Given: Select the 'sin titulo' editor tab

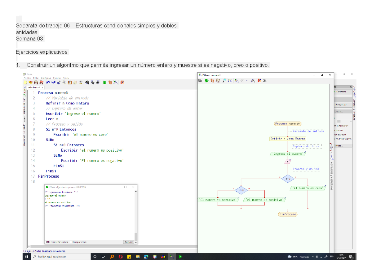Looking at the screenshot, I should click(34, 88).
